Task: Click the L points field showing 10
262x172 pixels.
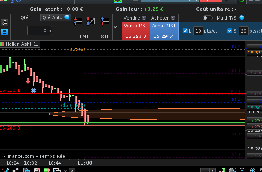Action: (198, 31)
